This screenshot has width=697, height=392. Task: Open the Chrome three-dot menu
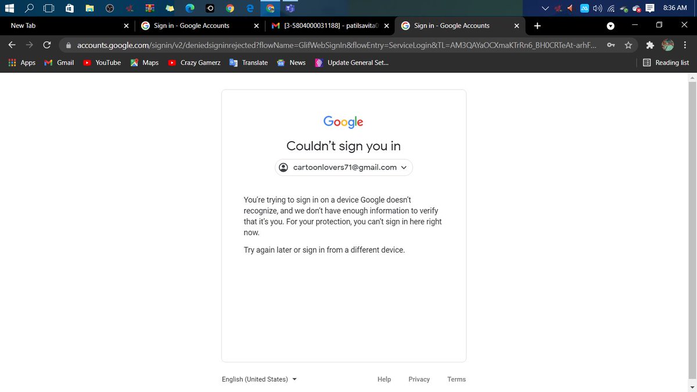(x=686, y=45)
